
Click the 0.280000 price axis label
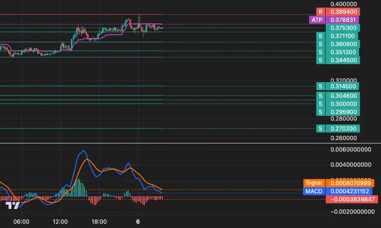coord(343,119)
